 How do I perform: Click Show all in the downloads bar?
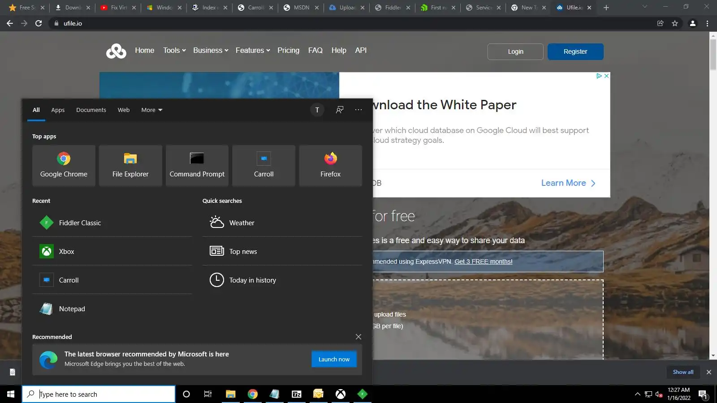pyautogui.click(x=683, y=372)
